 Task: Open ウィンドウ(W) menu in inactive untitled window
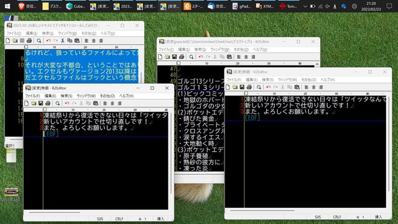pos(287,80)
